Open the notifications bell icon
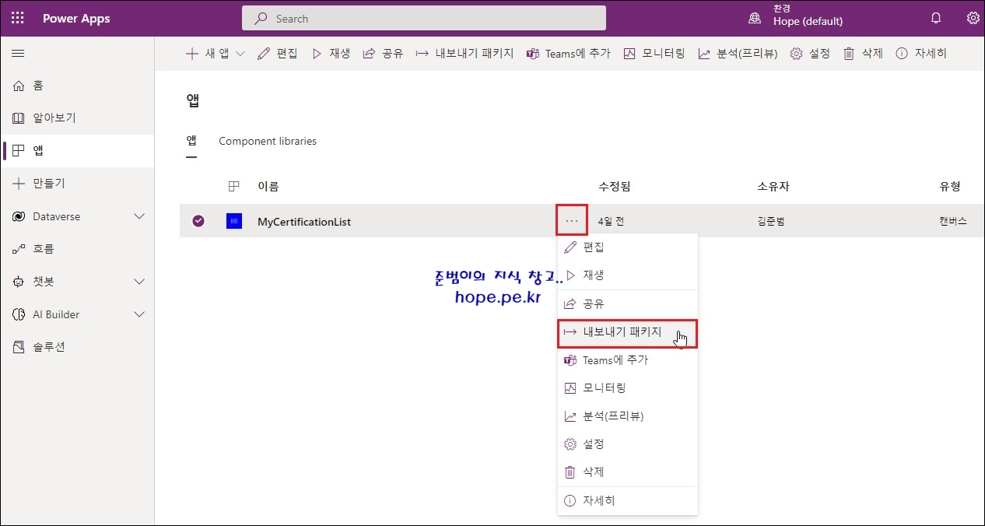This screenshot has width=985, height=526. [936, 18]
